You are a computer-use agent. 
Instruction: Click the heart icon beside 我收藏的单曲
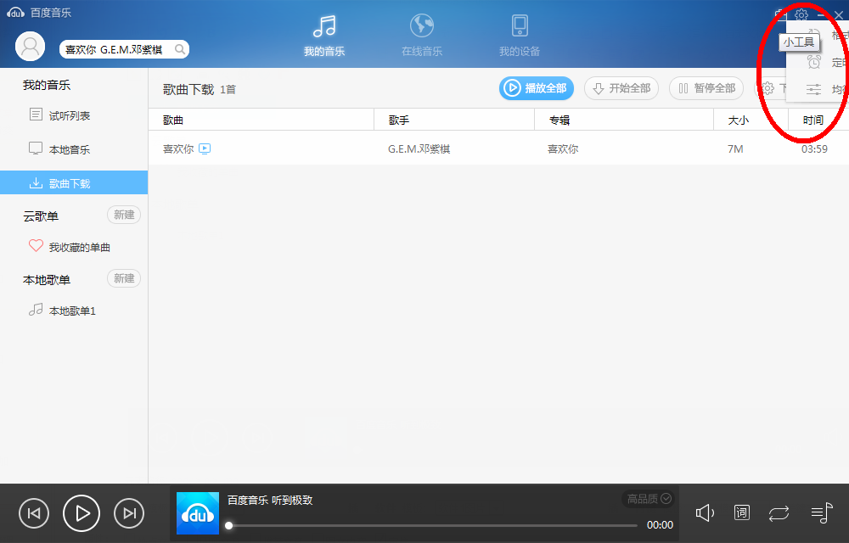[37, 246]
